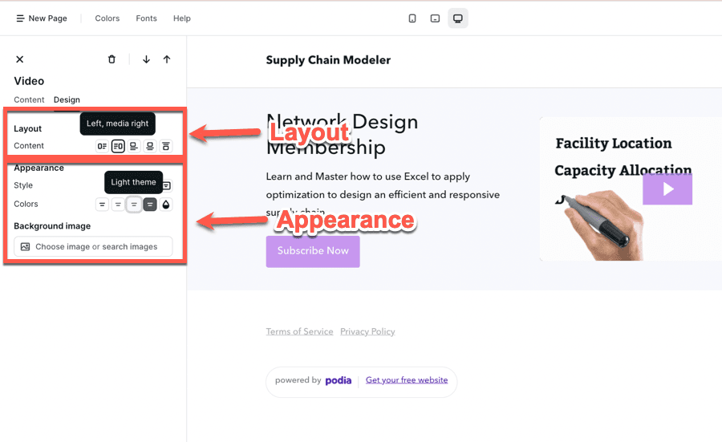Click the Subscribe Now button

coord(313,251)
